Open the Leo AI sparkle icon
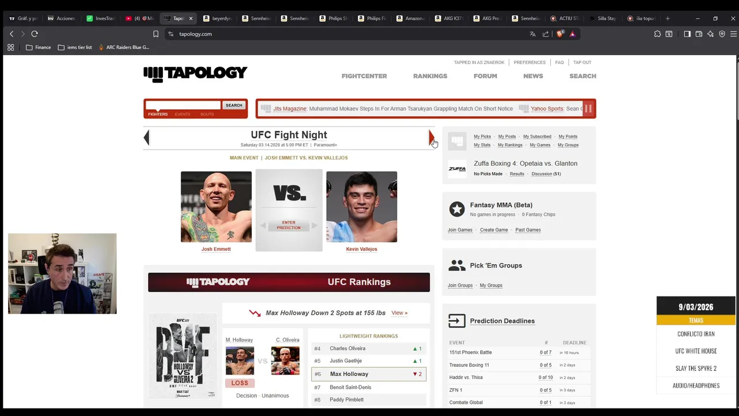 tap(710, 34)
